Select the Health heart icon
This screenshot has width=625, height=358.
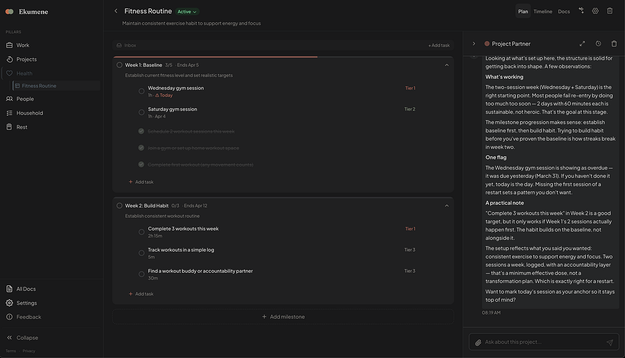pos(9,73)
